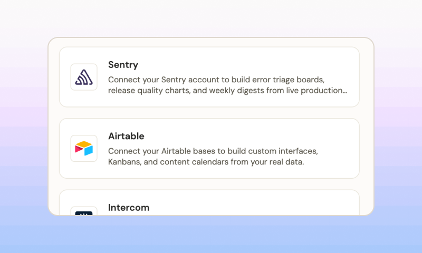Click the line starting 'release quality charts'
The image size is (422, 253).
coord(227,91)
